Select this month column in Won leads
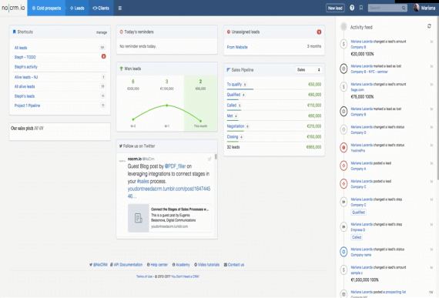This screenshot has height=298, width=439. (x=200, y=102)
